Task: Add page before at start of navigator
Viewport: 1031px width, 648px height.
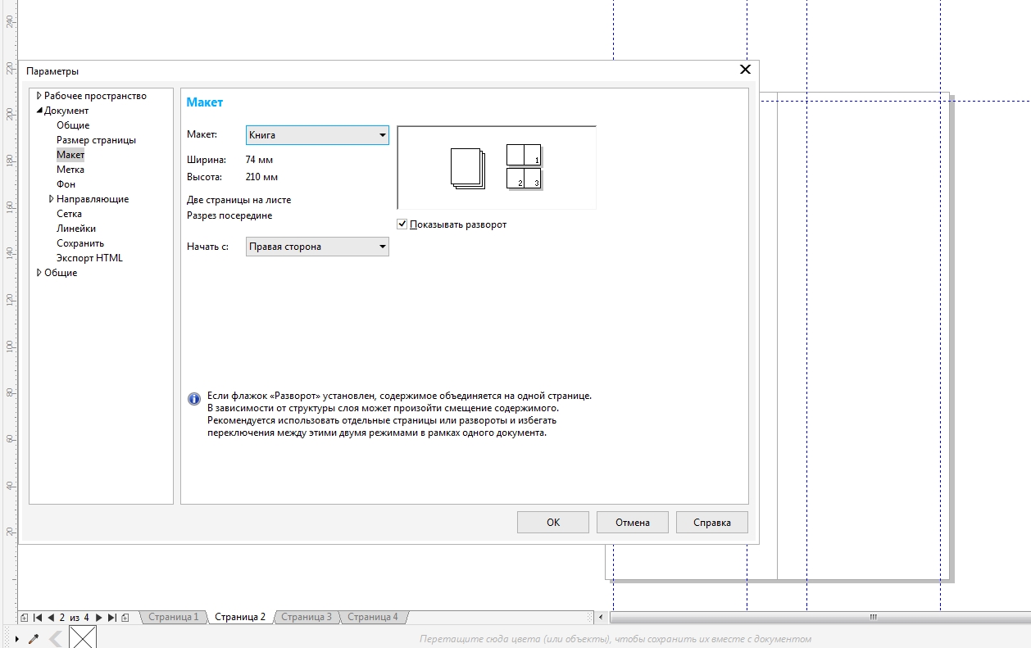Action: tap(25, 617)
